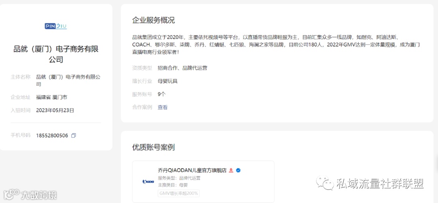Click the 资质类型 label
The height and width of the screenshot is (203, 438).
pos(142,68)
